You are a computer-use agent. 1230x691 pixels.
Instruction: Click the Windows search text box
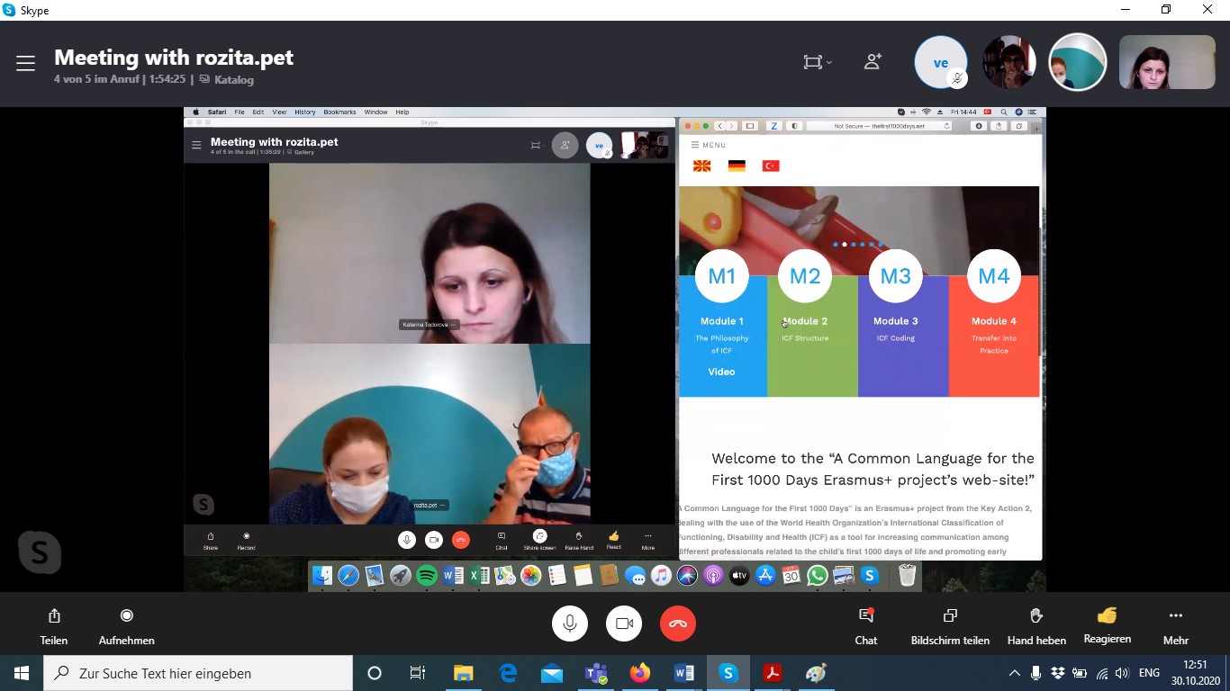pos(198,673)
